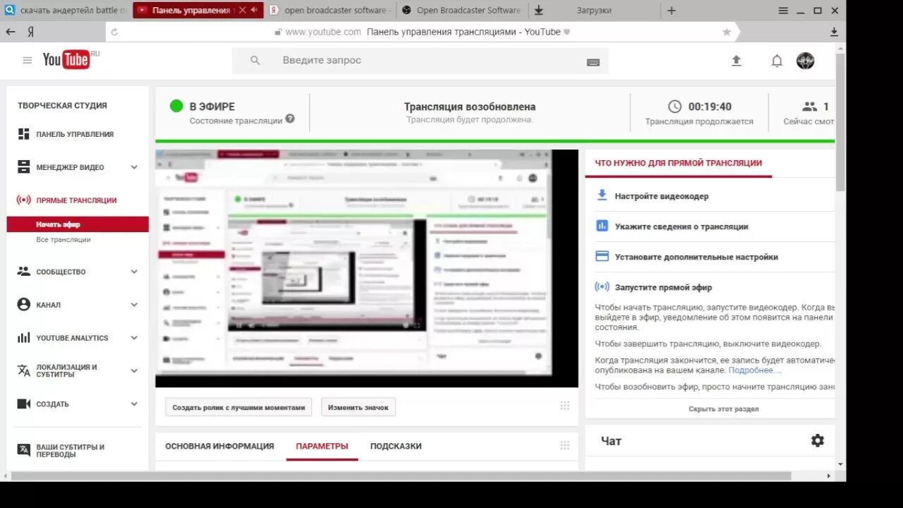Switch to open broadcaster software Yandex tab

click(x=329, y=10)
